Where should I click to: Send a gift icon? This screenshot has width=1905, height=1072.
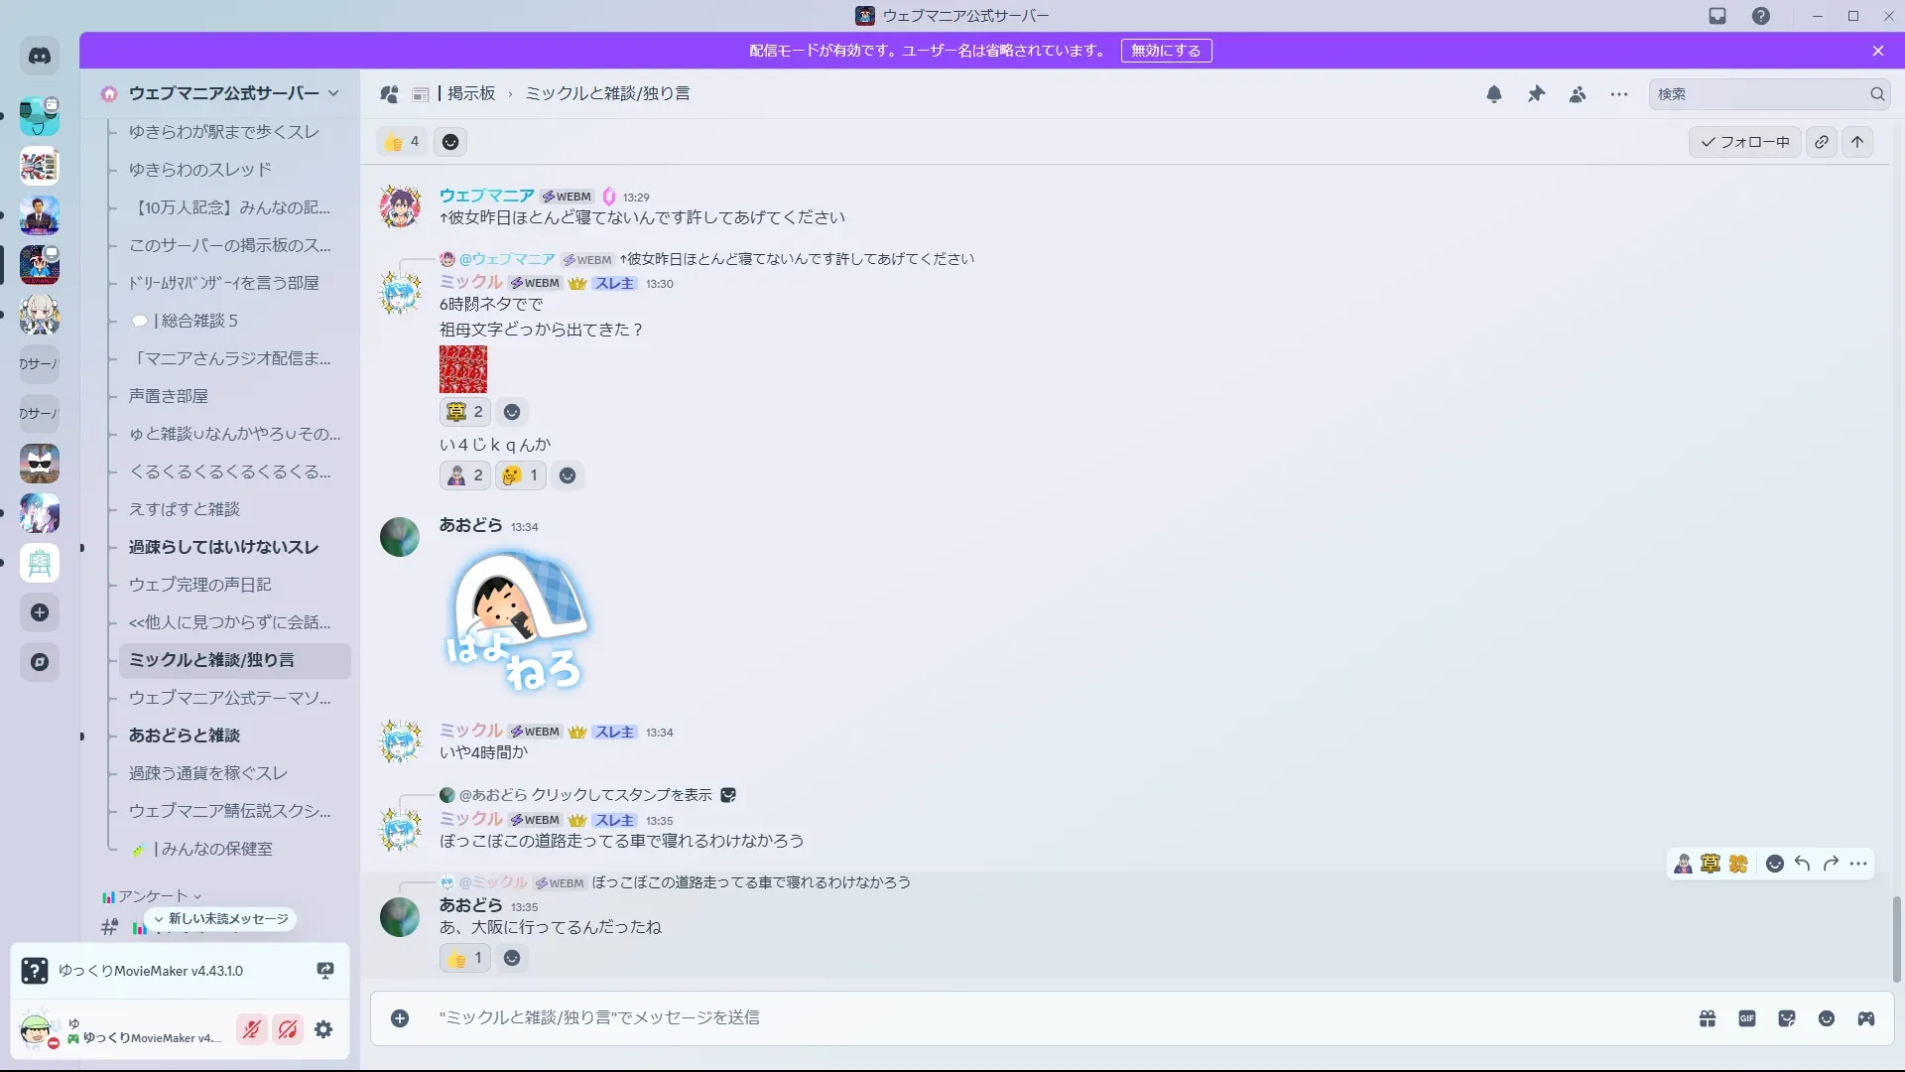pos(1708,1018)
